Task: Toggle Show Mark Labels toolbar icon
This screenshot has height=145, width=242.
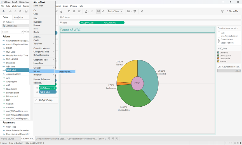Action: (98, 11)
